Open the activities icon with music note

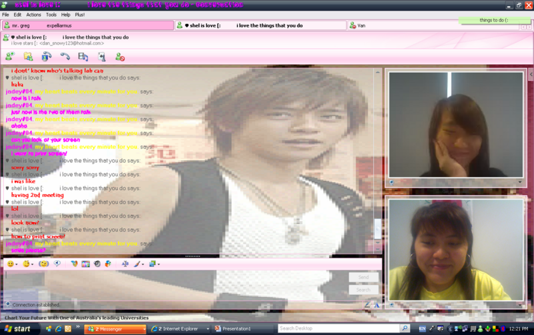[83, 57]
